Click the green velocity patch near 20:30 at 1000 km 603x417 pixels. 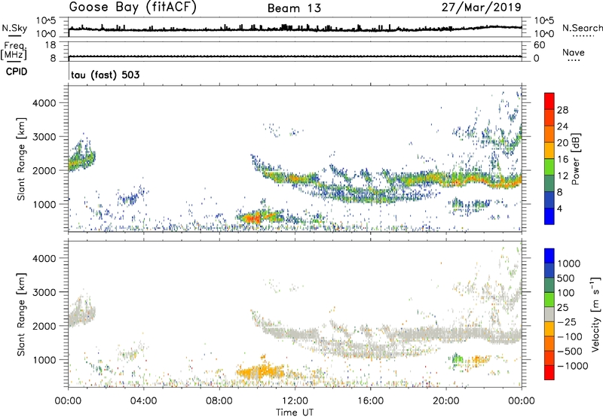click(458, 360)
